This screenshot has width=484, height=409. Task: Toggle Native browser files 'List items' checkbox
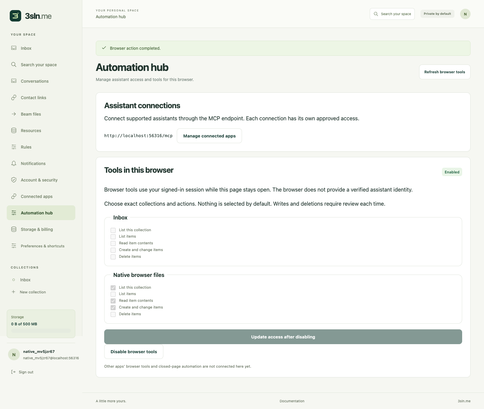113,294
